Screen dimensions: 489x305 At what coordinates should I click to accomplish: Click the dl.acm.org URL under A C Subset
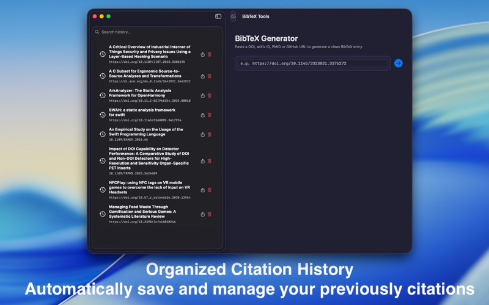point(150,81)
